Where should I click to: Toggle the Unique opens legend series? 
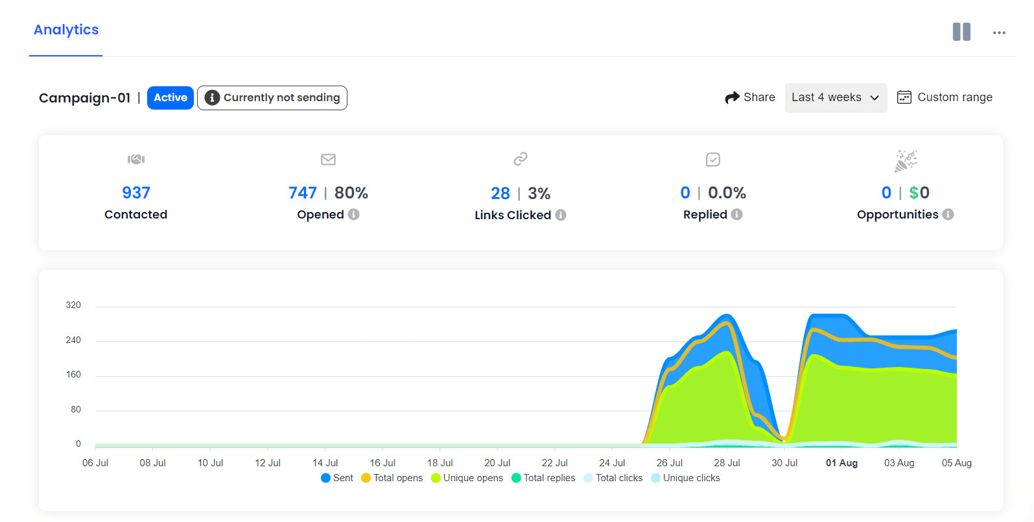[467, 478]
